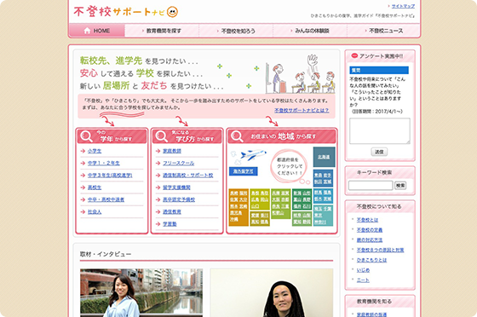Click the keyword search input field
This screenshot has width=477, height=317.
pos(371,185)
